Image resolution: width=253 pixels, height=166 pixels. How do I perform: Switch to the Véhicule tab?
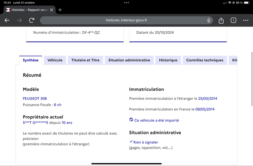click(x=55, y=60)
